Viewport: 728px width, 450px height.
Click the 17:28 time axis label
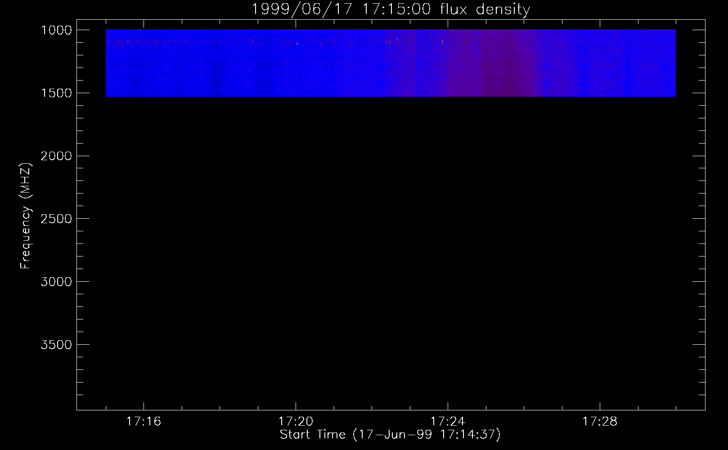600,422
